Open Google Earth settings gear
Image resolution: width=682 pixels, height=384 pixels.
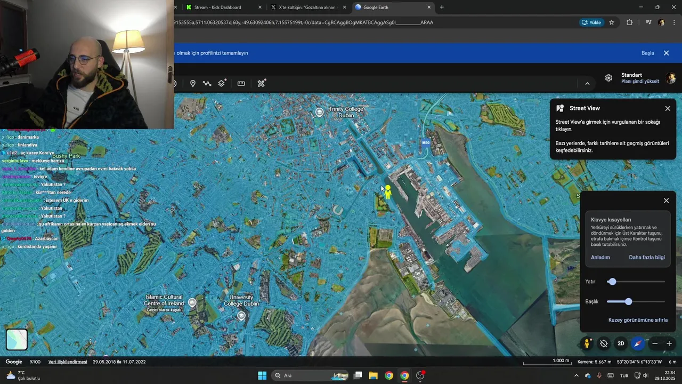coord(608,78)
